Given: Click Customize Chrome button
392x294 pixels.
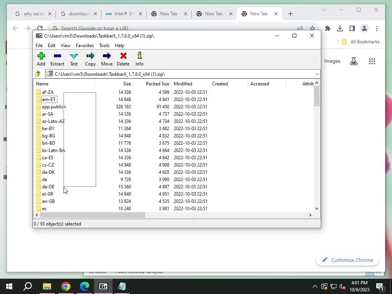Looking at the screenshot, I should [348, 260].
